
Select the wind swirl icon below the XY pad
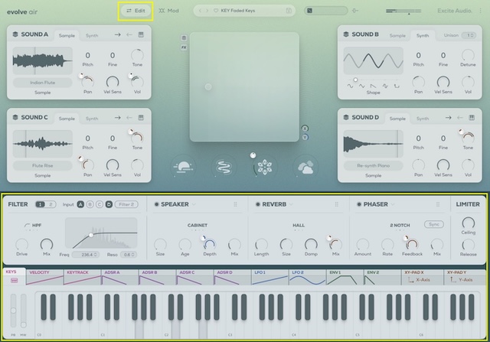(x=224, y=167)
